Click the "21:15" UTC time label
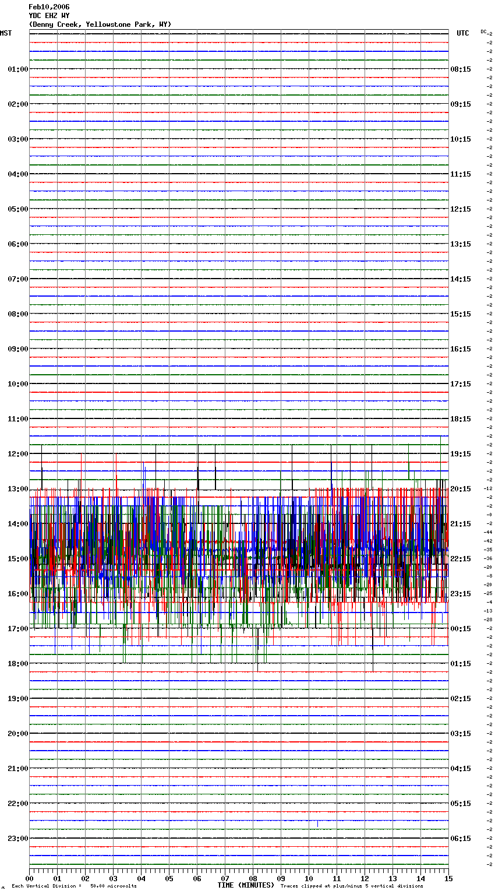495x894 pixels. (461, 524)
